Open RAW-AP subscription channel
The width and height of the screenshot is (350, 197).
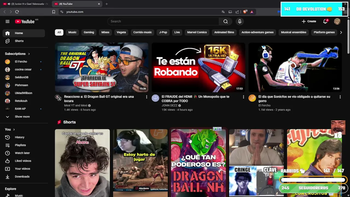24,109
